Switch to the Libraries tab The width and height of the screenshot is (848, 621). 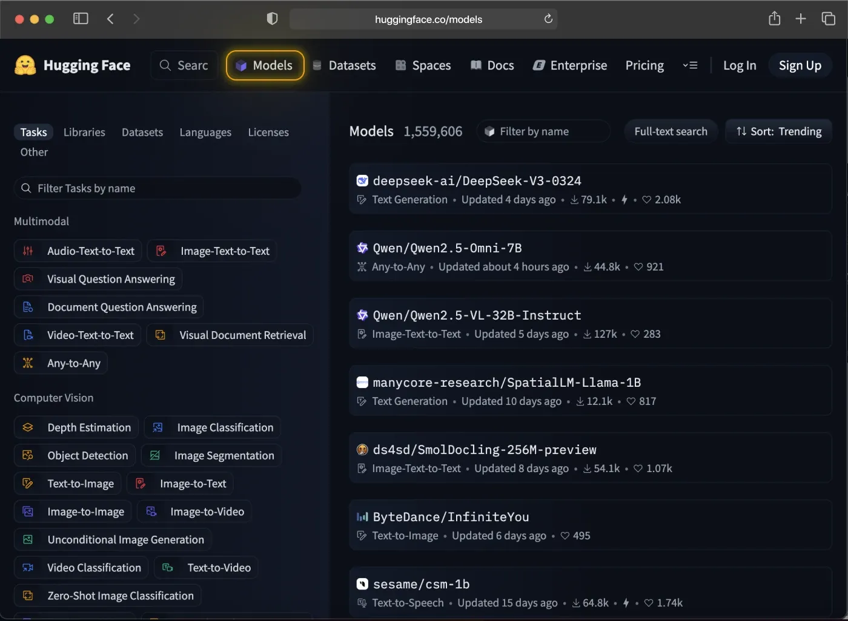coord(84,132)
